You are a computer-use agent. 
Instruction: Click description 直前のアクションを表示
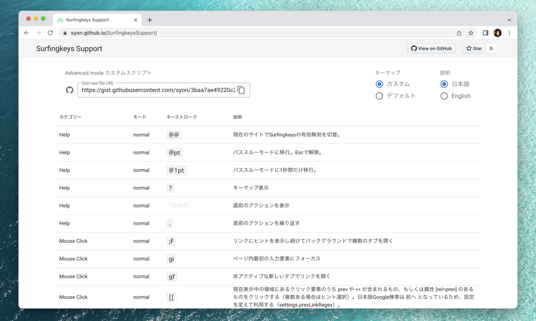(261, 206)
